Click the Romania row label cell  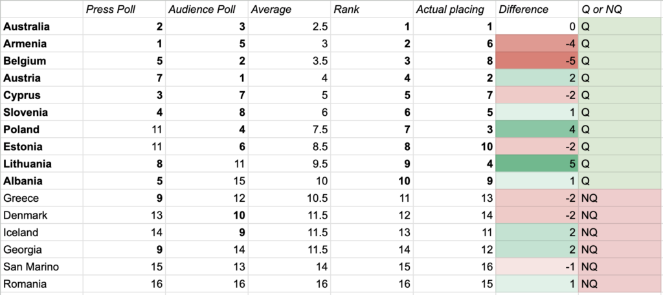coord(42,283)
